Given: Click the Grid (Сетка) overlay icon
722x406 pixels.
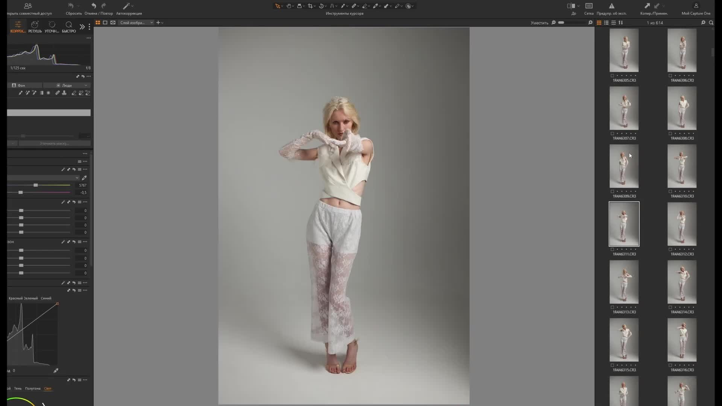Looking at the screenshot, I should click(x=589, y=6).
